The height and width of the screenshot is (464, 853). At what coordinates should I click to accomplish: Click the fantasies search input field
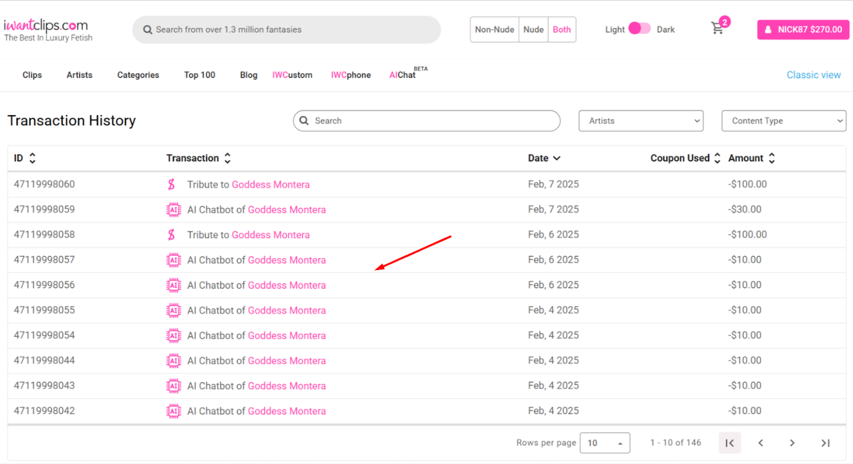pos(286,30)
